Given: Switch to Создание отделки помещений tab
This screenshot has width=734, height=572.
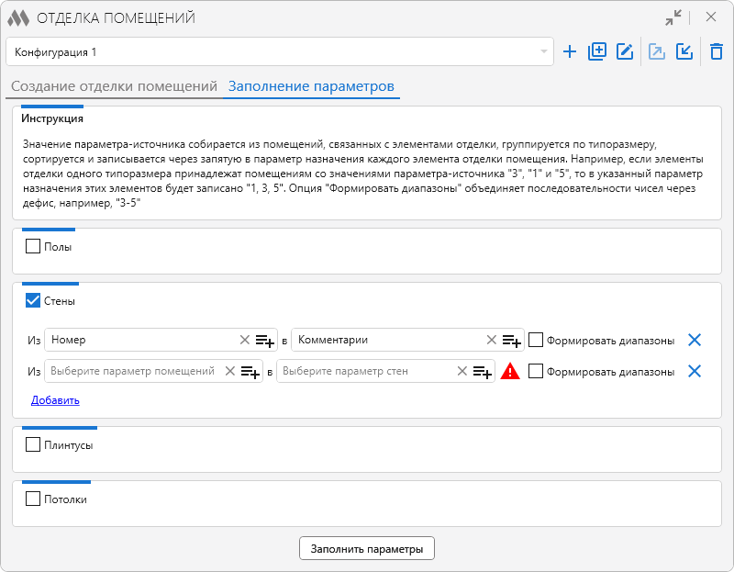Looking at the screenshot, I should pyautogui.click(x=112, y=87).
